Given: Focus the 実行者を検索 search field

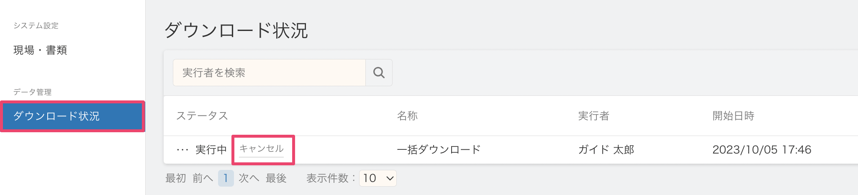Looking at the screenshot, I should click(269, 73).
